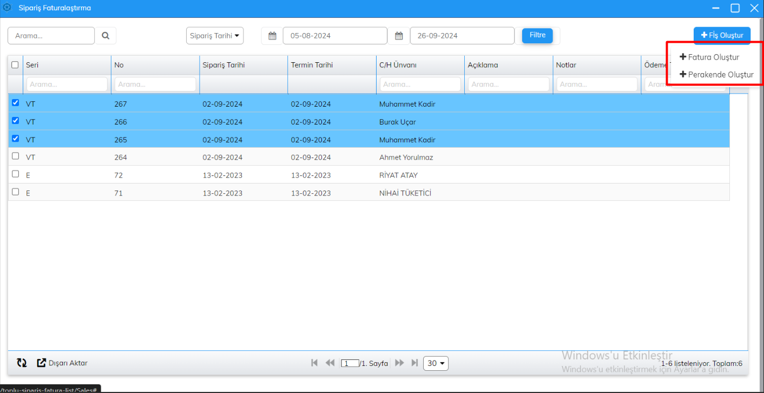Image resolution: width=764 pixels, height=393 pixels.
Task: Open the Sipariş Tarihi sort dropdown
Action: point(215,35)
